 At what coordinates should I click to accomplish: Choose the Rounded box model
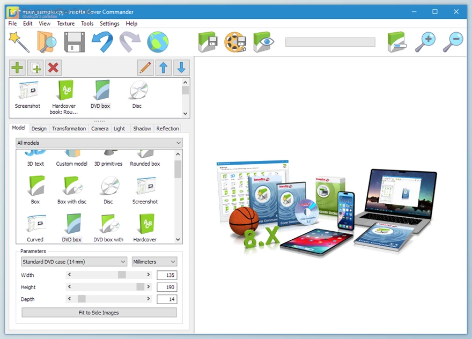pyautogui.click(x=145, y=159)
